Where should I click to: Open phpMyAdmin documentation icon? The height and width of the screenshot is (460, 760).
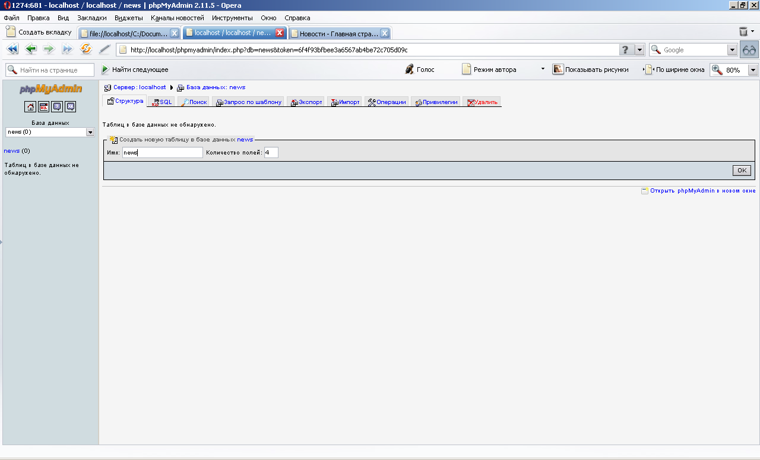coord(57,107)
